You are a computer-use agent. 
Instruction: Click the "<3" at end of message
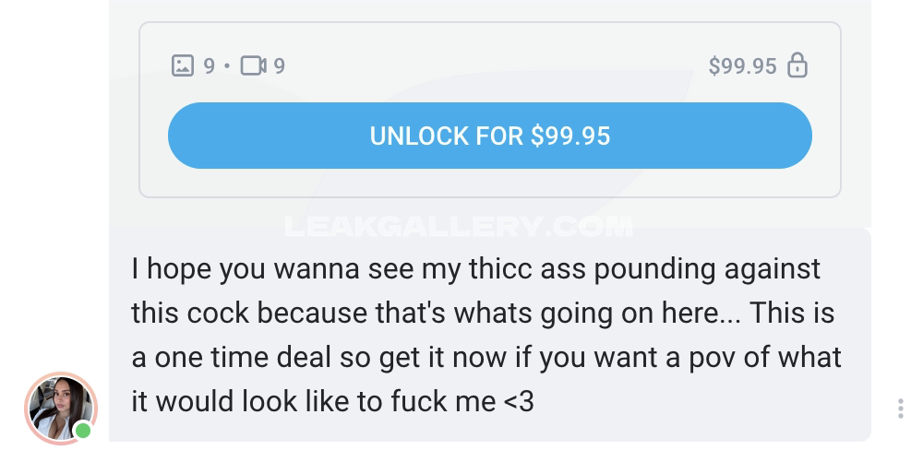[519, 402]
